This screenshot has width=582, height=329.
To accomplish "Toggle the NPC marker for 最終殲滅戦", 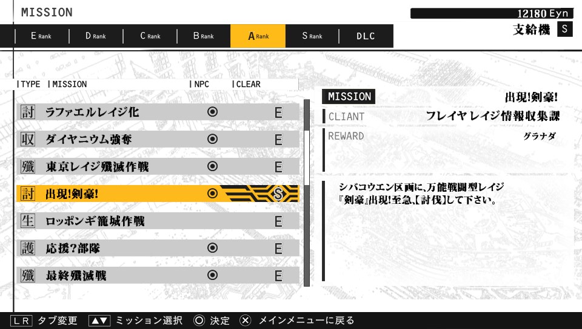I will [212, 276].
